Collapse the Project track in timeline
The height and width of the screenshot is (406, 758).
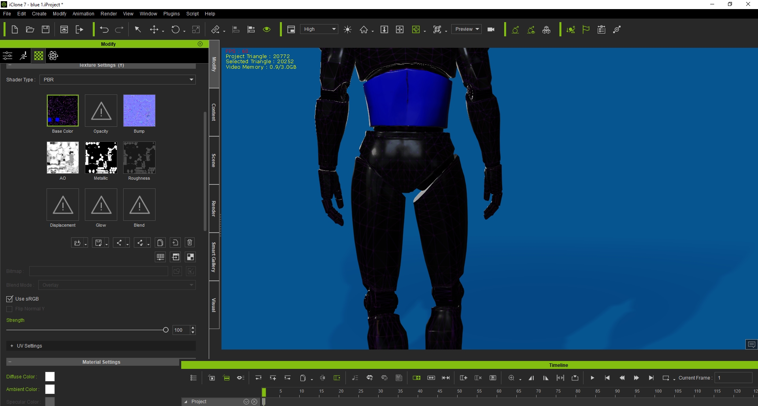pyautogui.click(x=186, y=402)
